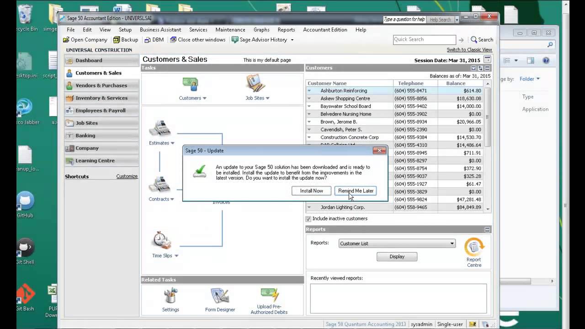Viewport: 585px width, 329px height.
Task: Go to Dashboard in the sidebar
Action: [x=101, y=60]
